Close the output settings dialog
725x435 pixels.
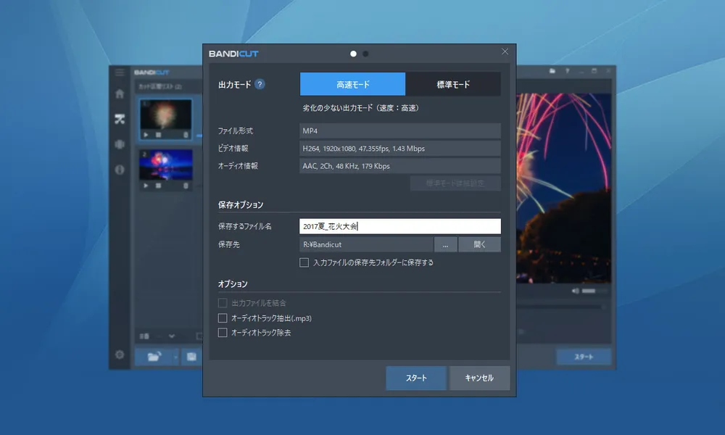pyautogui.click(x=505, y=51)
